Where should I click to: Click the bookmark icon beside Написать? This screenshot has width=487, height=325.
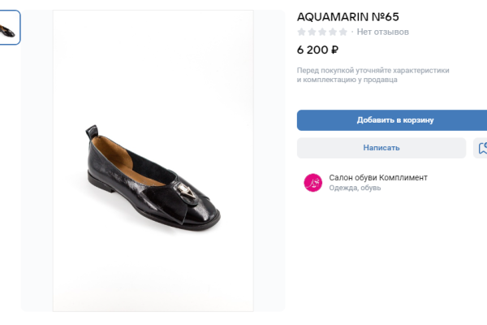(x=481, y=148)
